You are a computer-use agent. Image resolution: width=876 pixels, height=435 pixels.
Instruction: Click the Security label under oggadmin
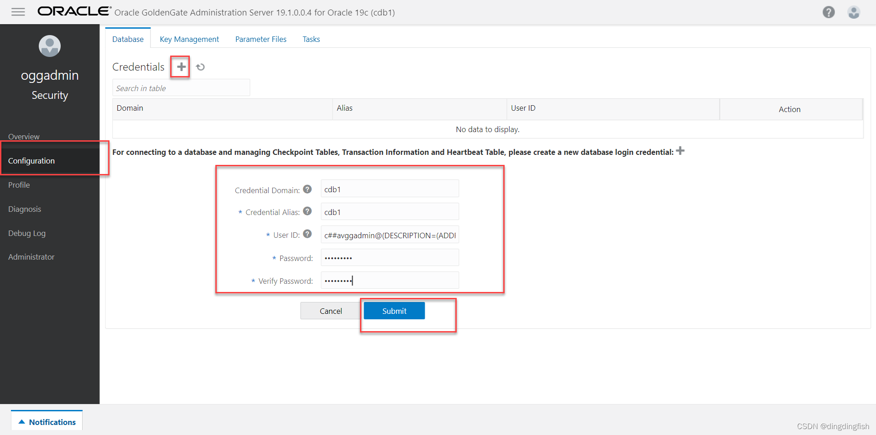point(50,95)
